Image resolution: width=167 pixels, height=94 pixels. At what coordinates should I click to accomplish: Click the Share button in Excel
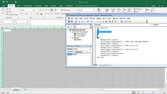click(x=161, y=6)
